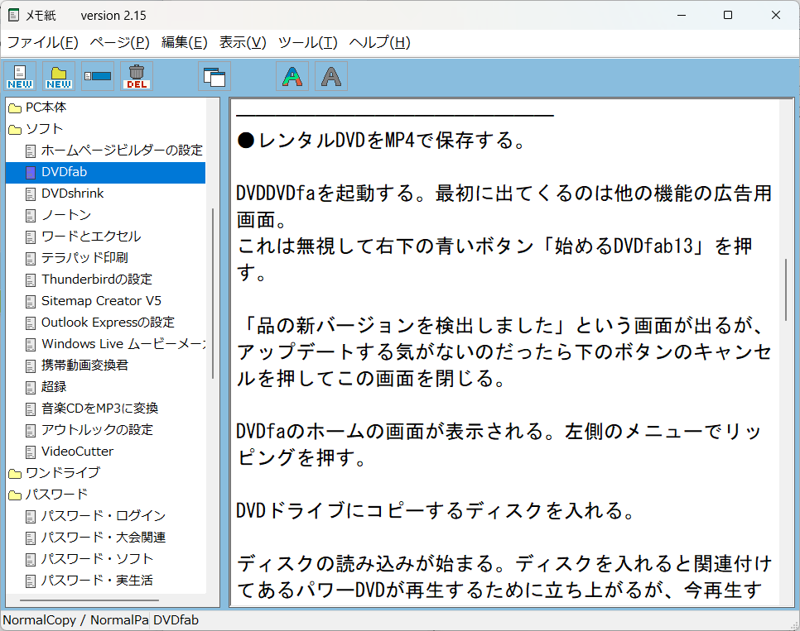800x631 pixels.
Task: Select the 超録 page
Action: 54,387
